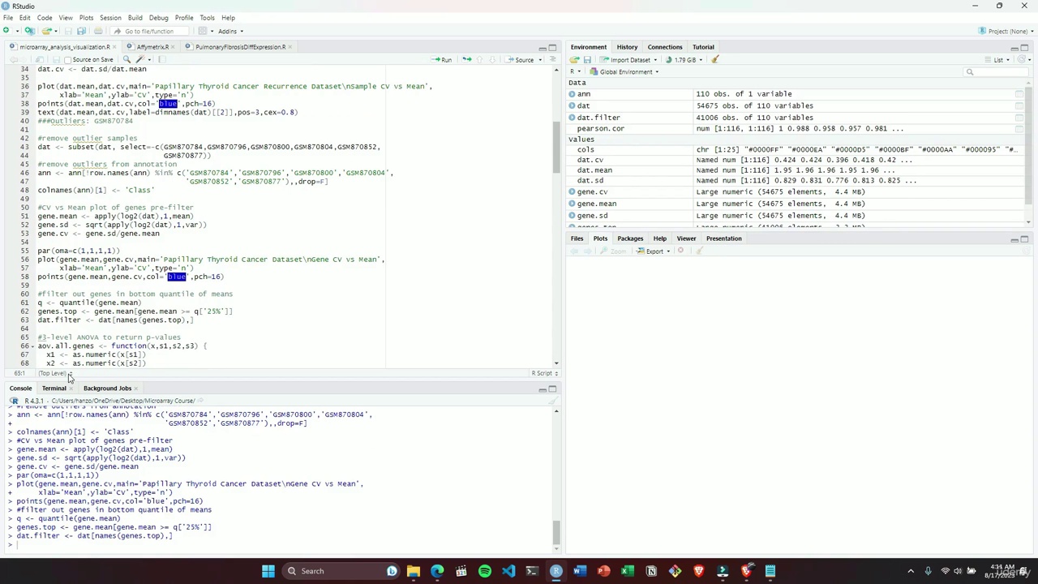This screenshot has width=1038, height=584.
Task: Open an existing file via folder icon
Action: 47,31
